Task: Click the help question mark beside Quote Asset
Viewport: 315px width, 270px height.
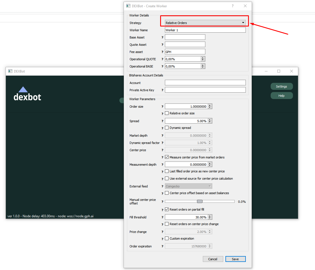Action: tap(162, 45)
